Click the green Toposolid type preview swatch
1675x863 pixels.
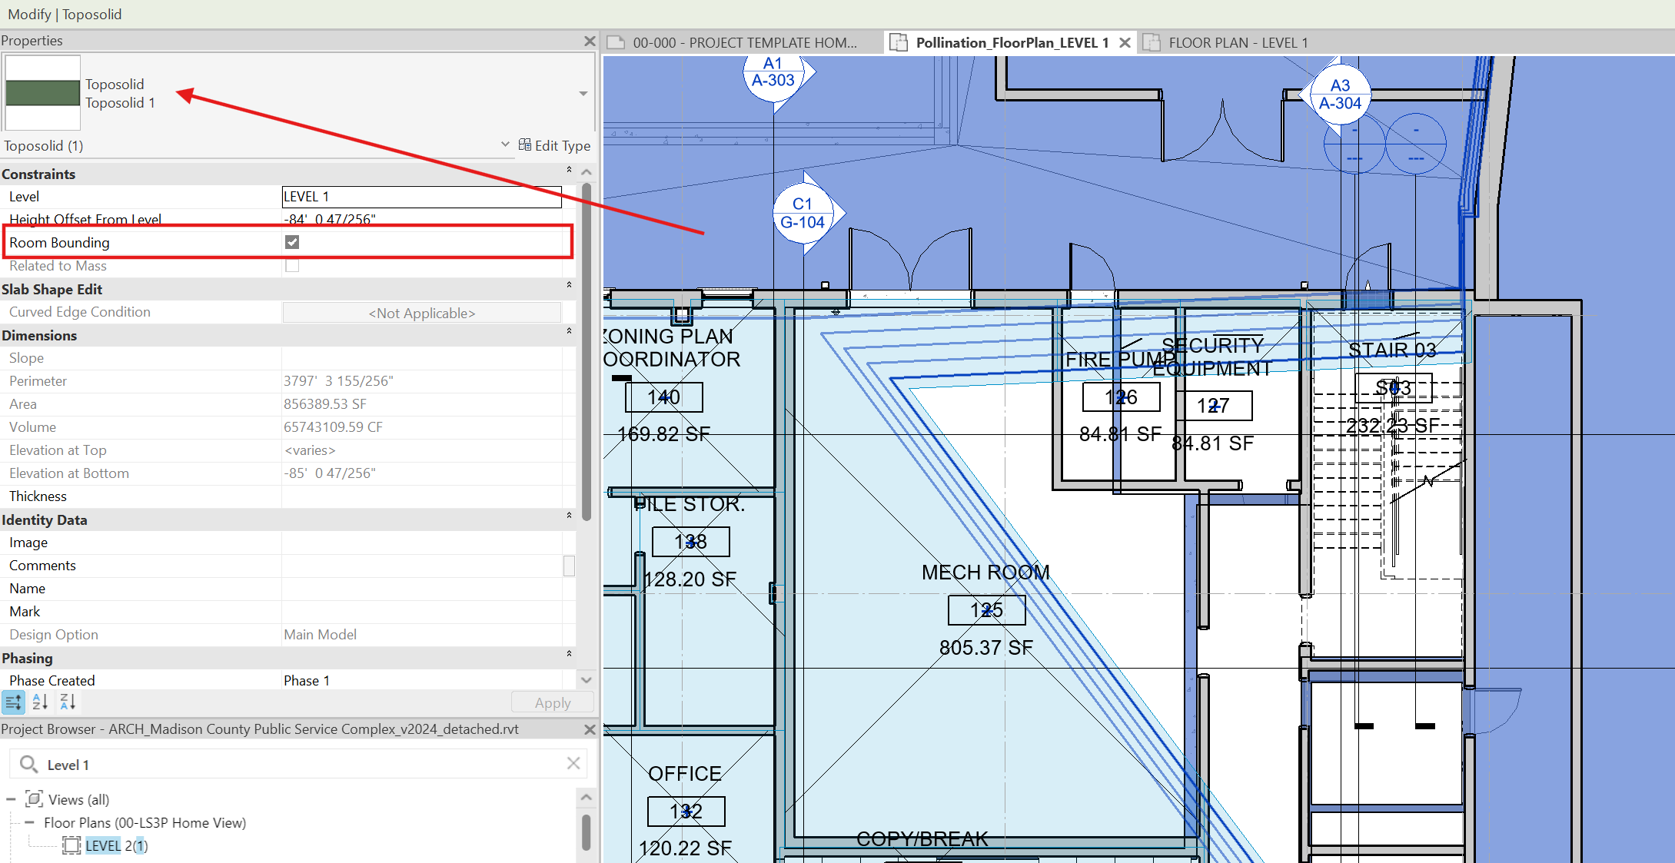tap(43, 93)
